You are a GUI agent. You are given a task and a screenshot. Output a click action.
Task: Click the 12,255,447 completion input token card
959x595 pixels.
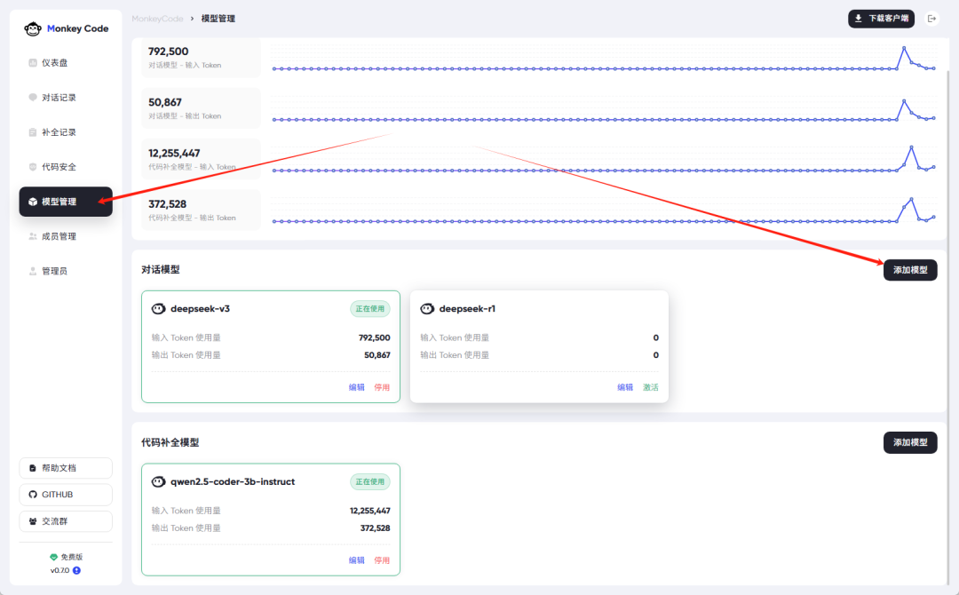click(202, 159)
